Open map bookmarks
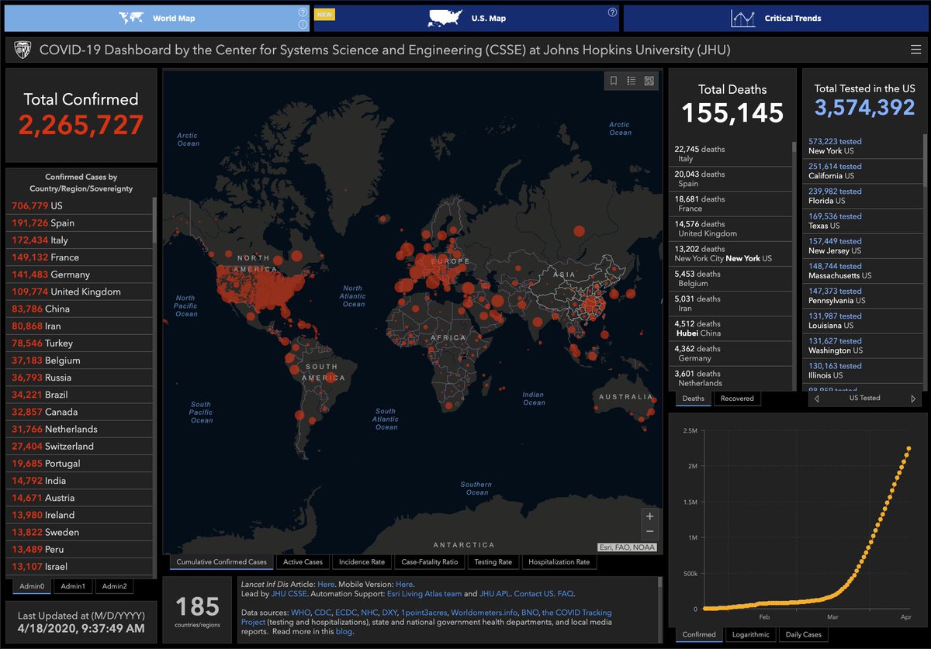Screen dimensions: 931x649 [x=614, y=81]
